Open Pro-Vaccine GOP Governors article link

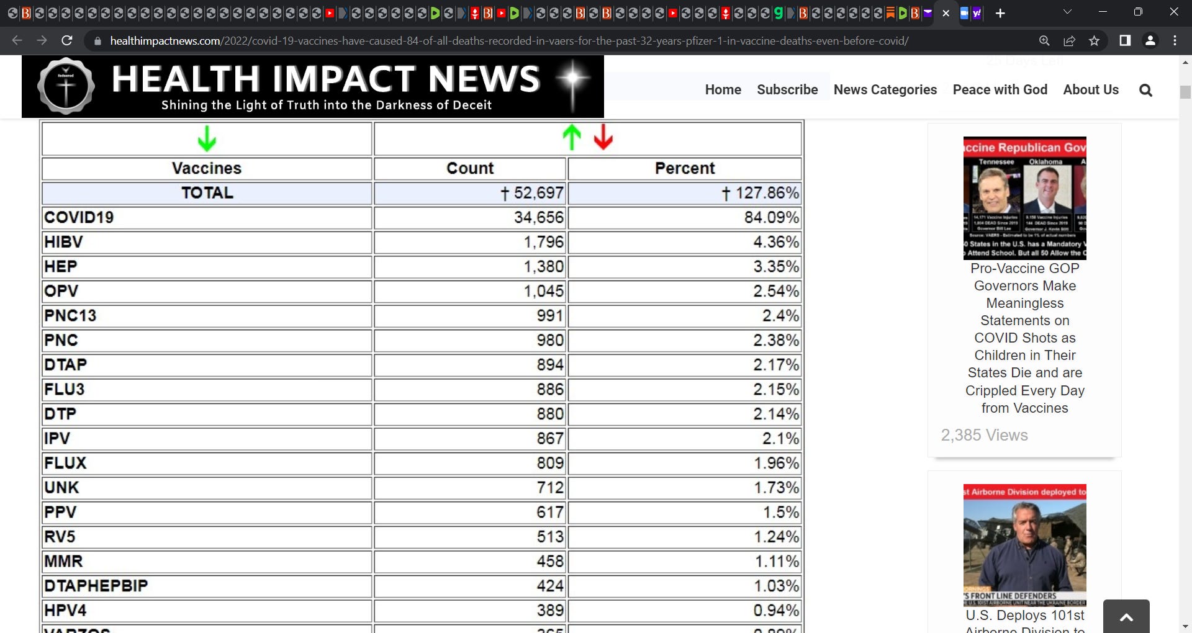(1024, 338)
